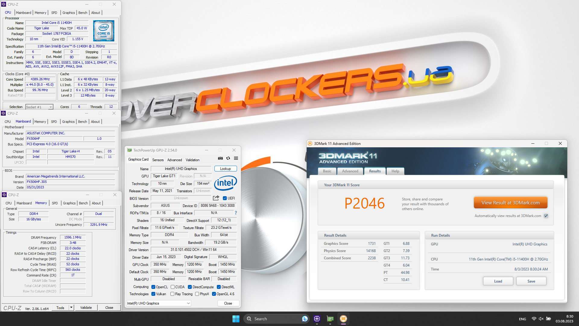Open SPD tab in Mainboard CPU-Z window
This screenshot has height=326, width=579.
(x=54, y=122)
